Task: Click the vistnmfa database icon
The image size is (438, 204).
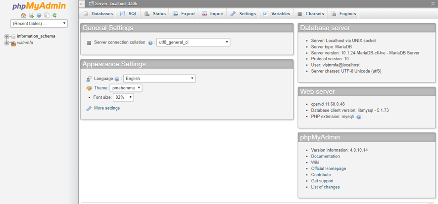Action: click(13, 43)
